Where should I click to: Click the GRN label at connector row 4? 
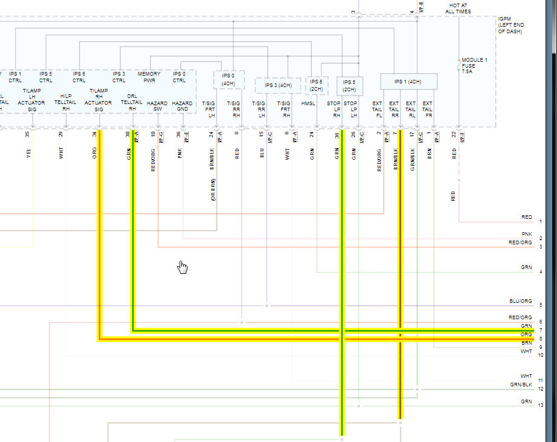point(526,267)
